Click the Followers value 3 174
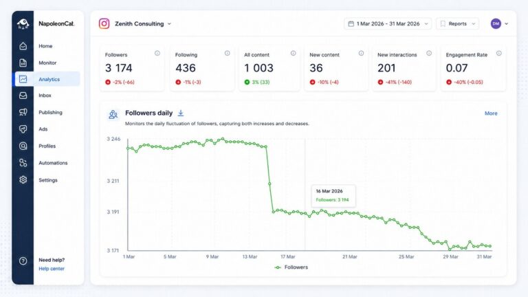 point(118,68)
